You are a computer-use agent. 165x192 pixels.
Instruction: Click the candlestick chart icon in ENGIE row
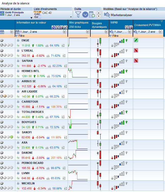pos(18,45)
